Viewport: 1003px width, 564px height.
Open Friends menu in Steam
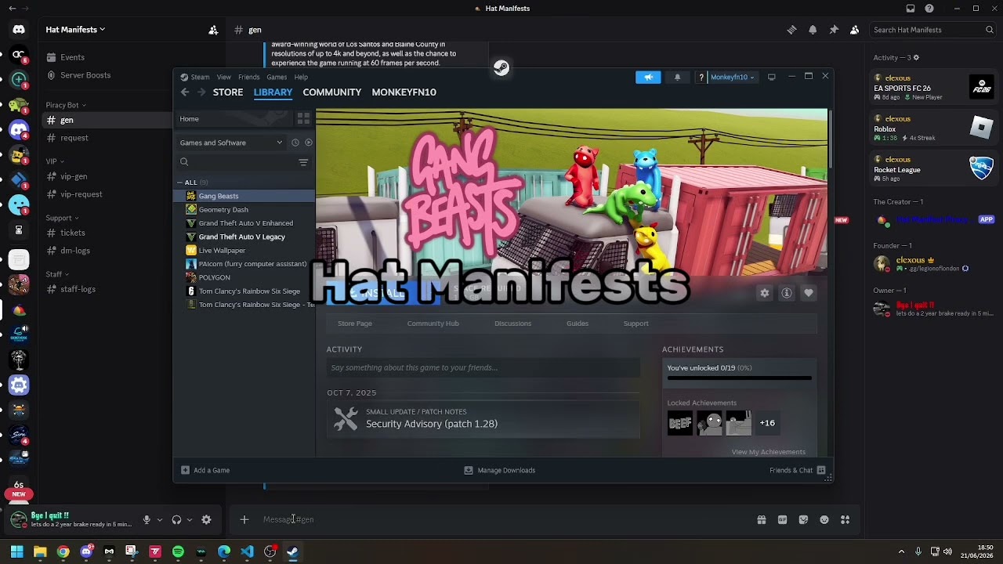coord(248,77)
